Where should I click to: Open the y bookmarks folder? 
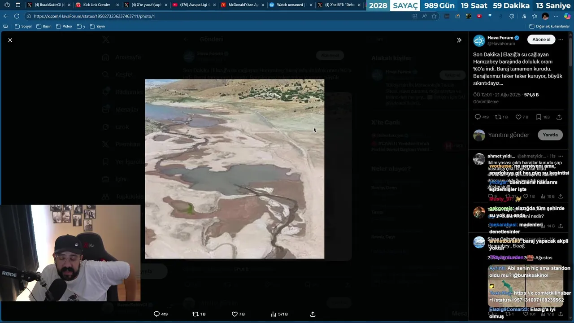coord(81,26)
